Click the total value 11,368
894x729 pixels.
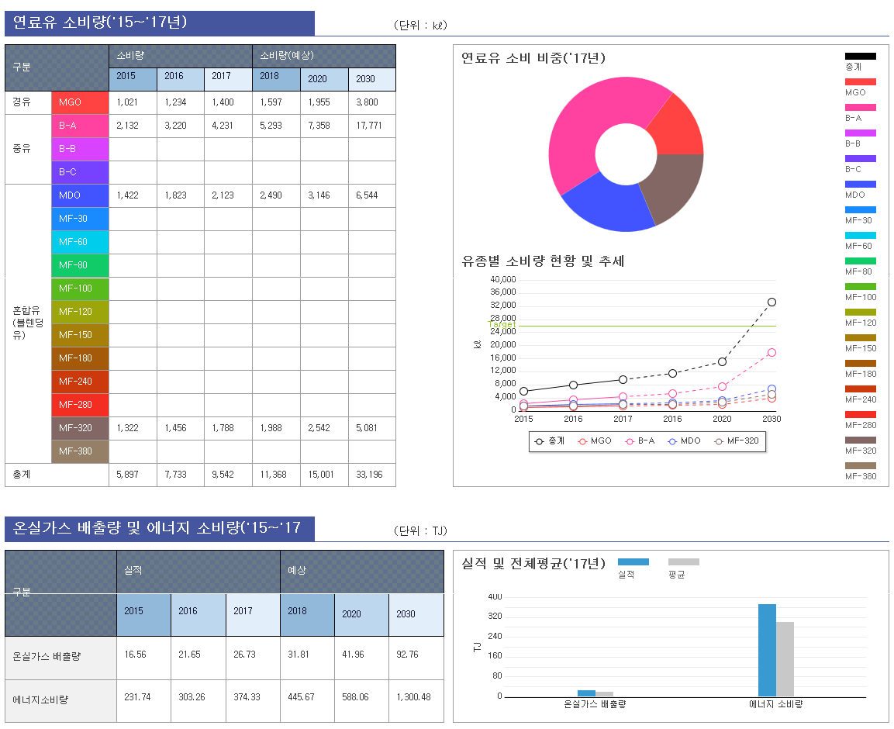pyautogui.click(x=273, y=475)
